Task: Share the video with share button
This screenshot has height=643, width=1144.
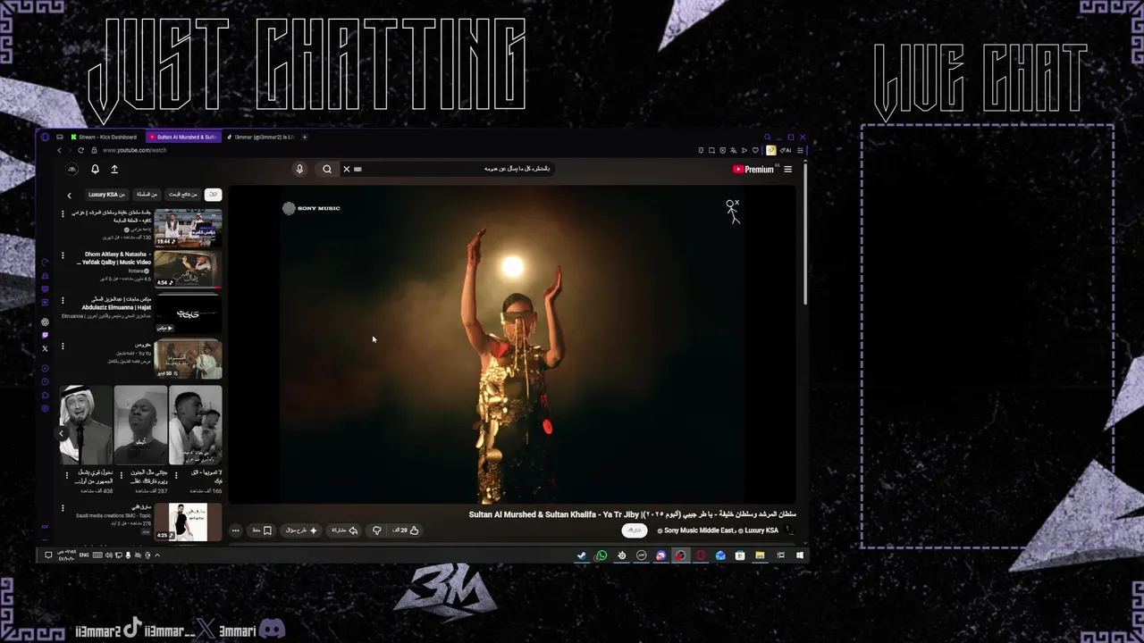Action: pyautogui.click(x=345, y=530)
